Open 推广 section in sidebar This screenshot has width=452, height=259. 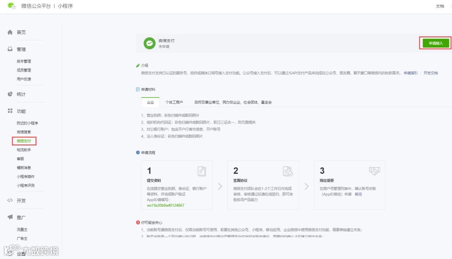(x=21, y=218)
